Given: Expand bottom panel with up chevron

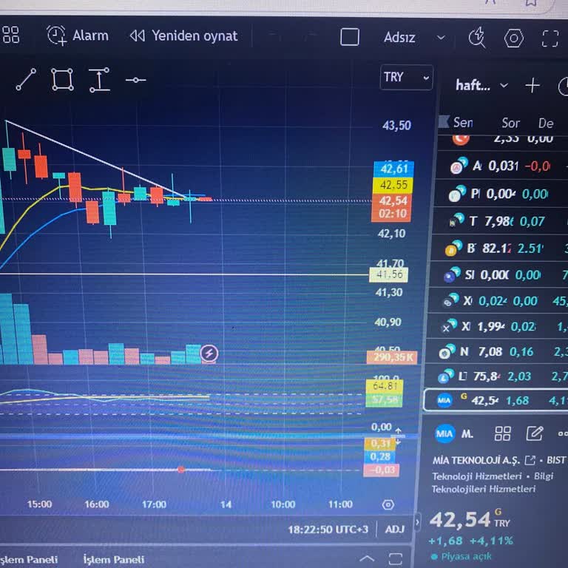Looking at the screenshot, I should [367, 558].
